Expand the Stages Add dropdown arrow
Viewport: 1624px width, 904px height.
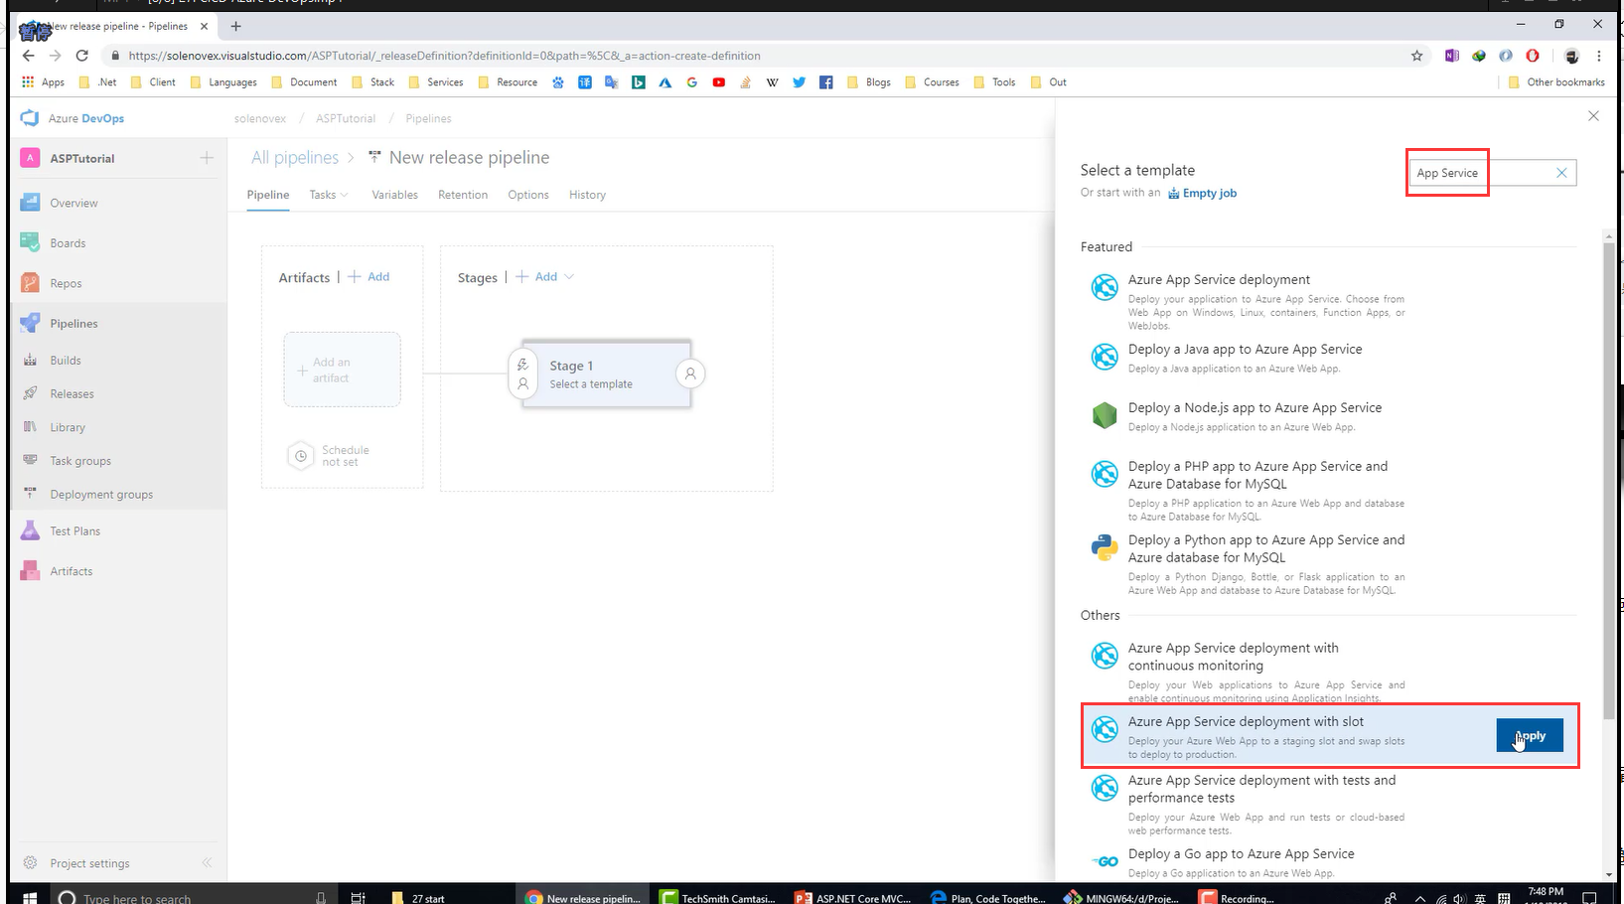(x=569, y=277)
